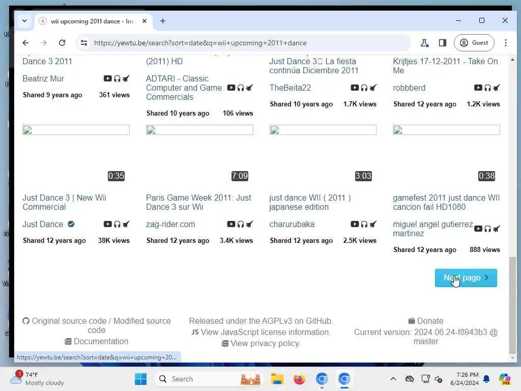Go back to previous page

pyautogui.click(x=25, y=43)
